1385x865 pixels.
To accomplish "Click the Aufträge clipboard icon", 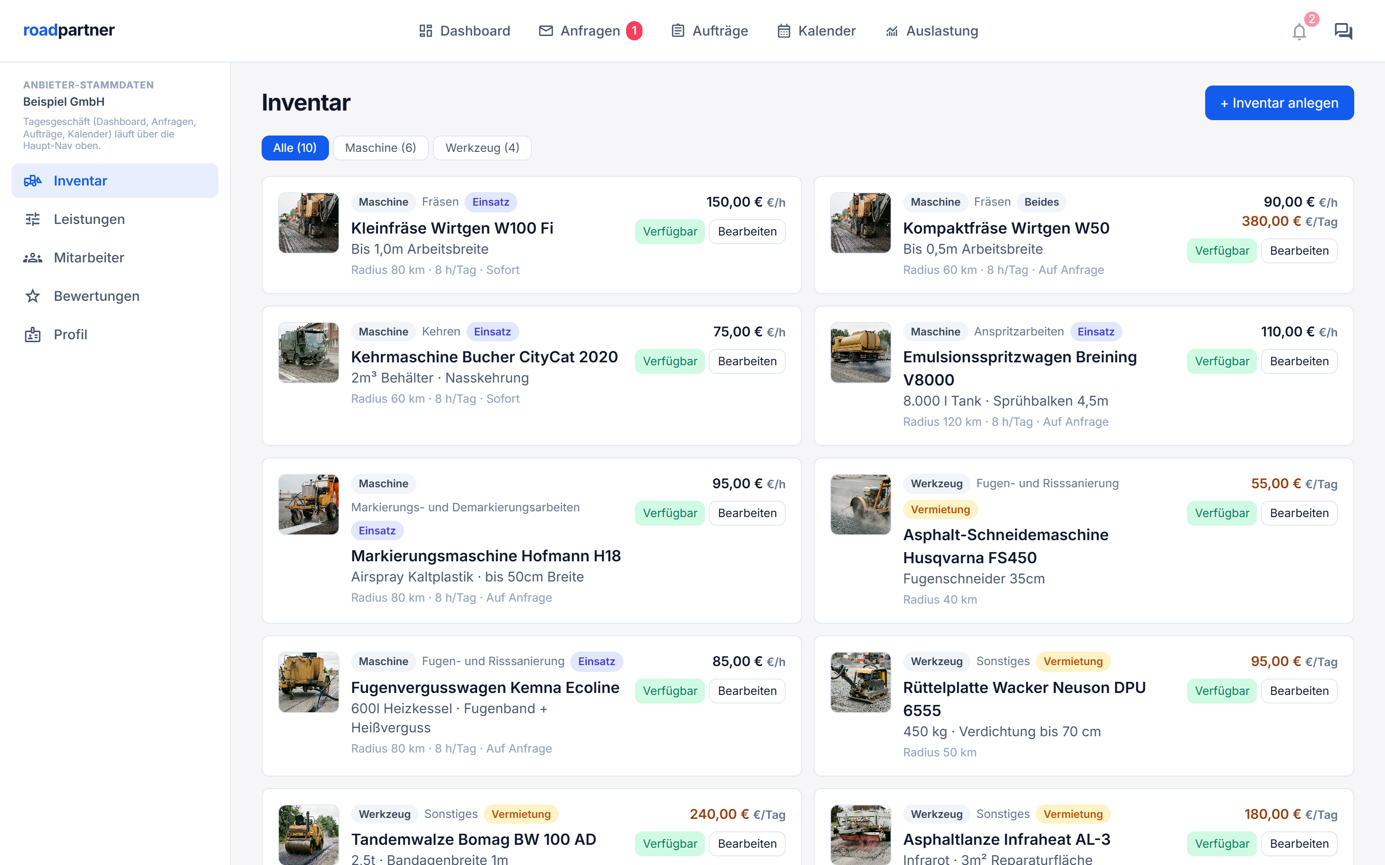I will [678, 31].
